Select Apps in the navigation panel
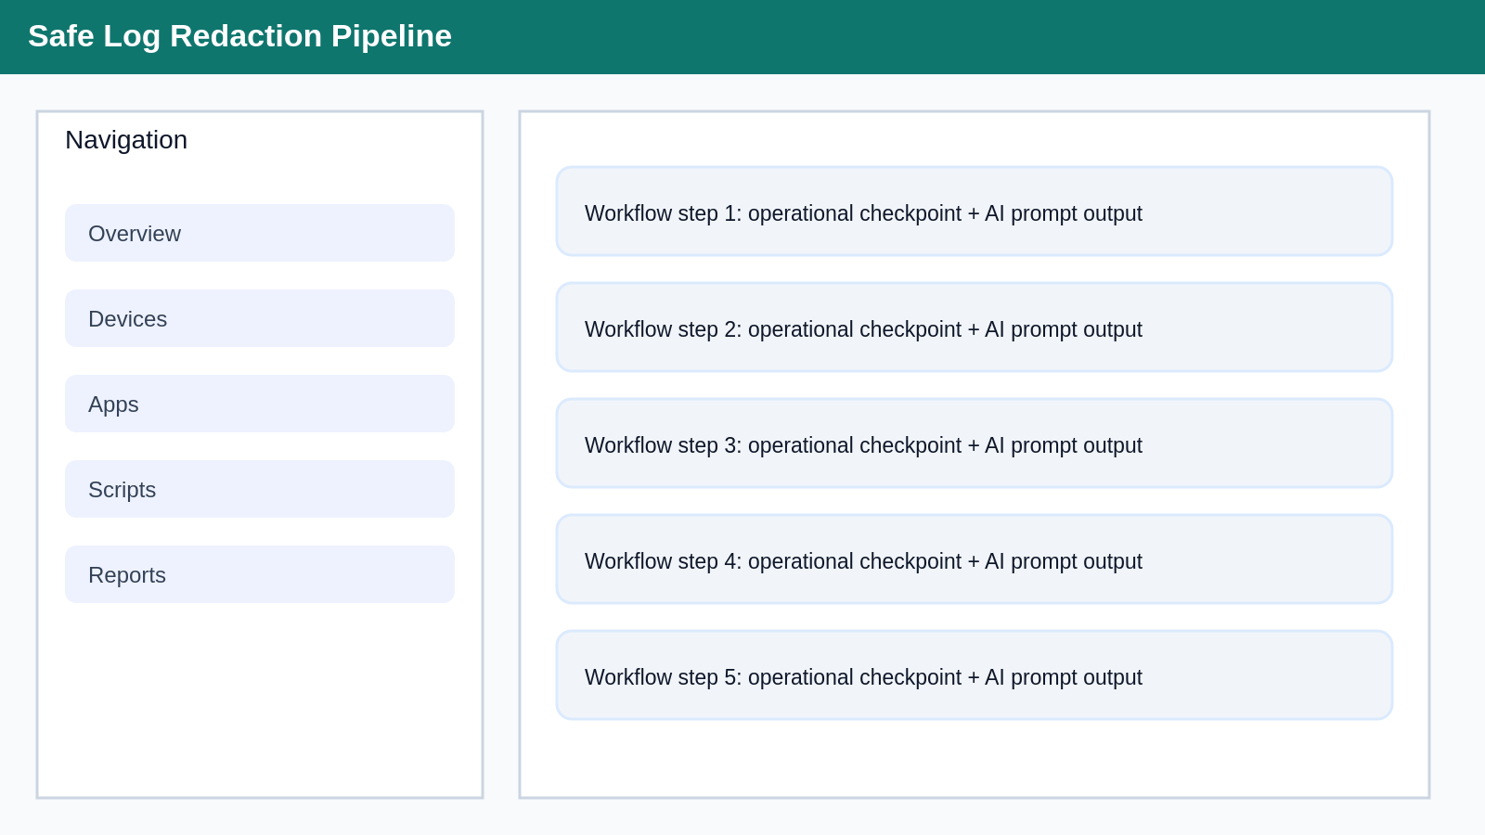Image resolution: width=1485 pixels, height=835 pixels. 259,404
